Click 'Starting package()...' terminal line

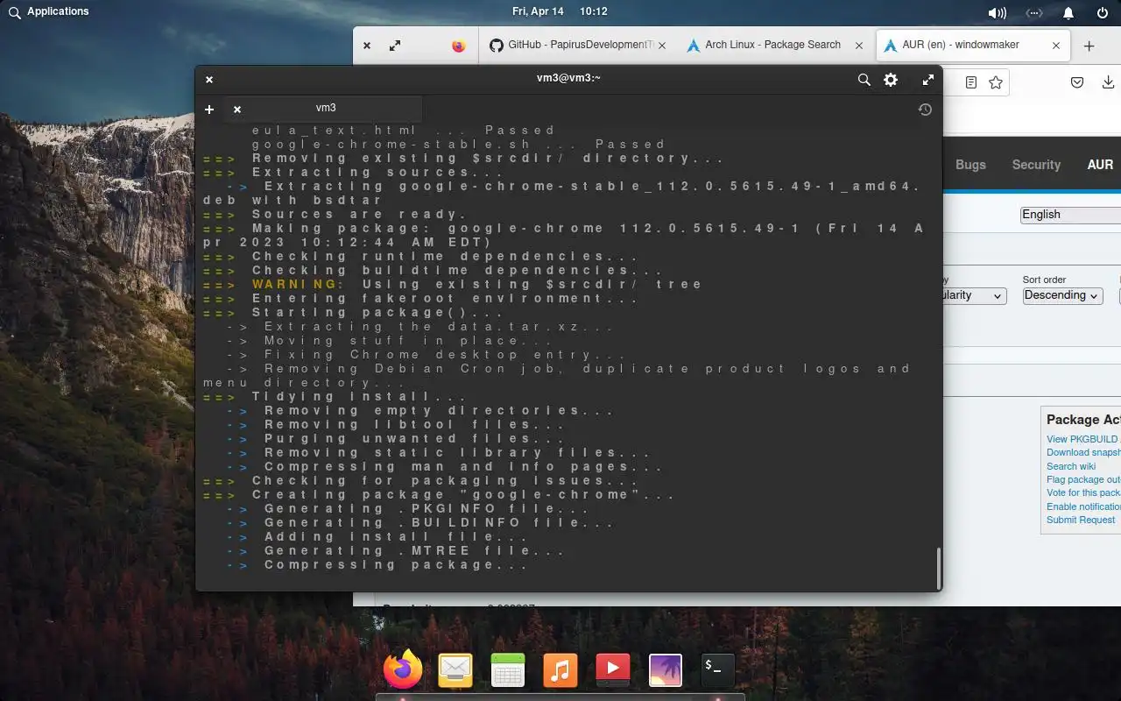(378, 313)
